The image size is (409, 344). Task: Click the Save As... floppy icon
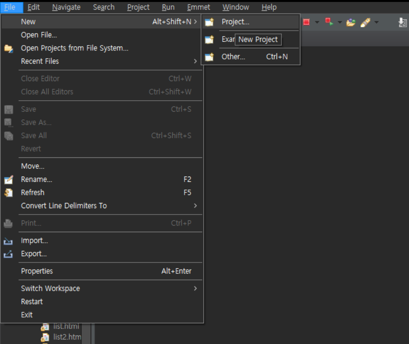pyautogui.click(x=9, y=123)
